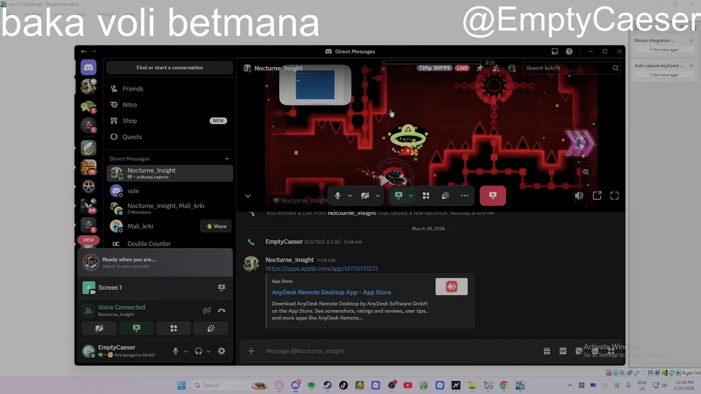Click the Message @Nocturne_Insight input
The width and height of the screenshot is (701, 394).
click(400, 351)
